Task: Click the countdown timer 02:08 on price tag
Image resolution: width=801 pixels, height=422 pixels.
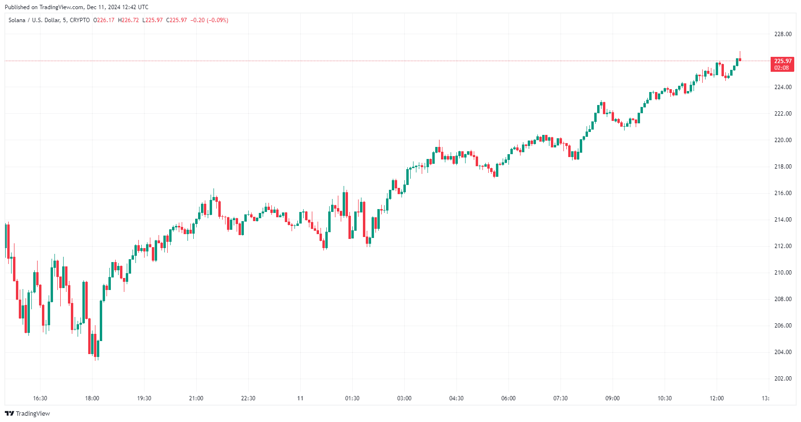Action: pyautogui.click(x=782, y=68)
